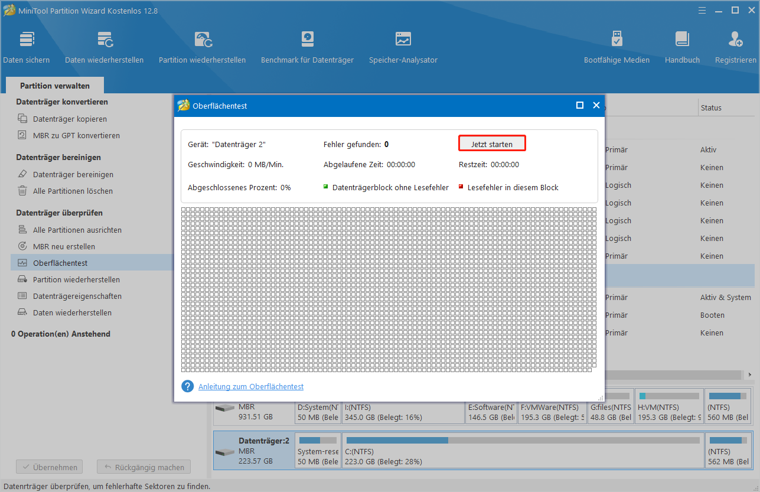Click Rückgängig machen button
This screenshot has height=492, width=760.
pos(143,467)
